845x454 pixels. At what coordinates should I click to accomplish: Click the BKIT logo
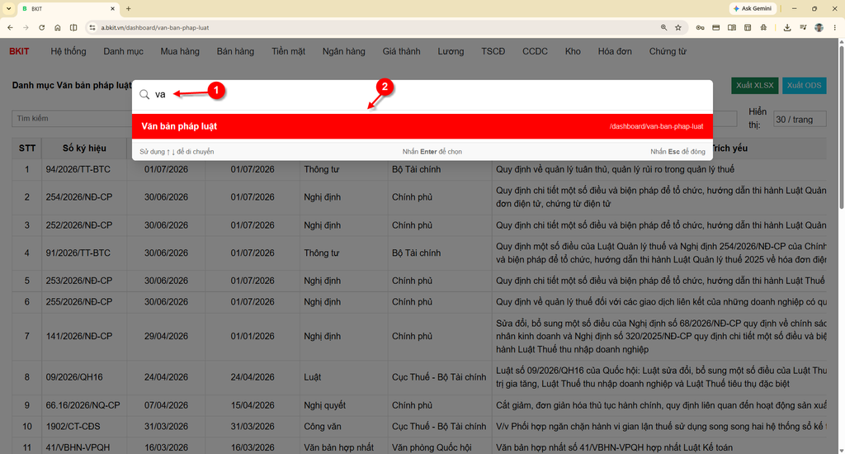20,51
